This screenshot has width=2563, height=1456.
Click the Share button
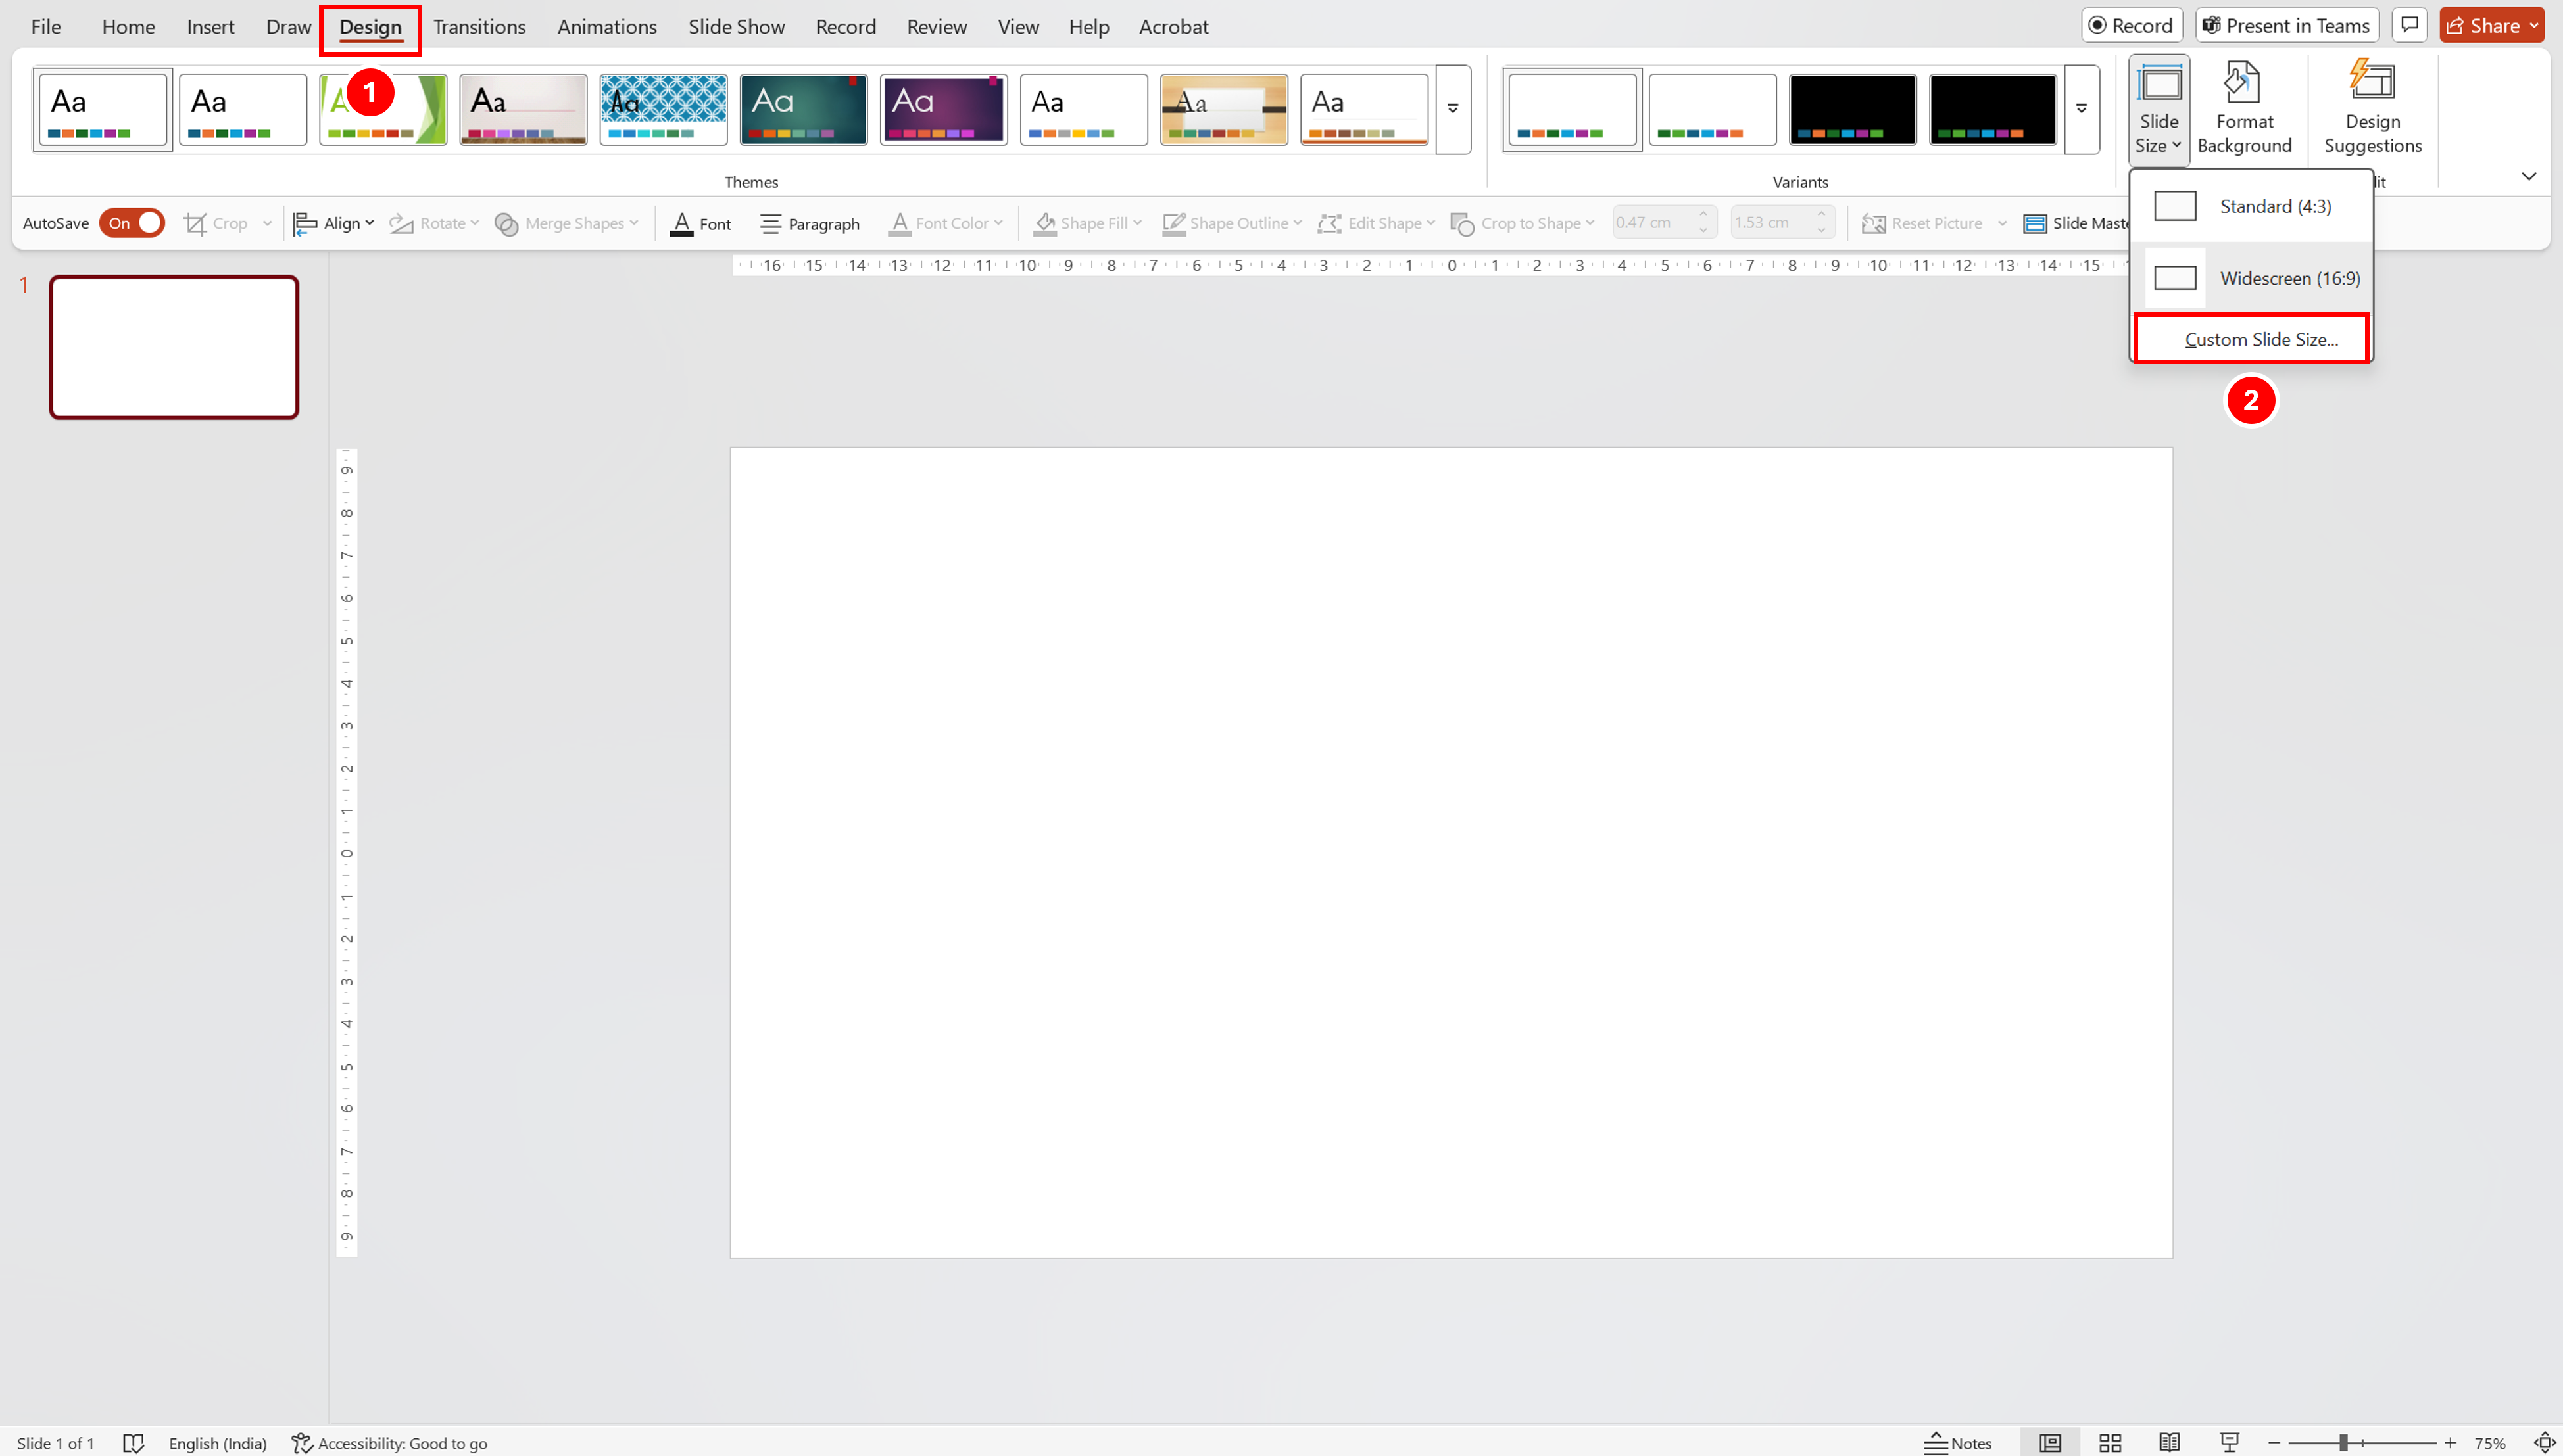point(2483,25)
